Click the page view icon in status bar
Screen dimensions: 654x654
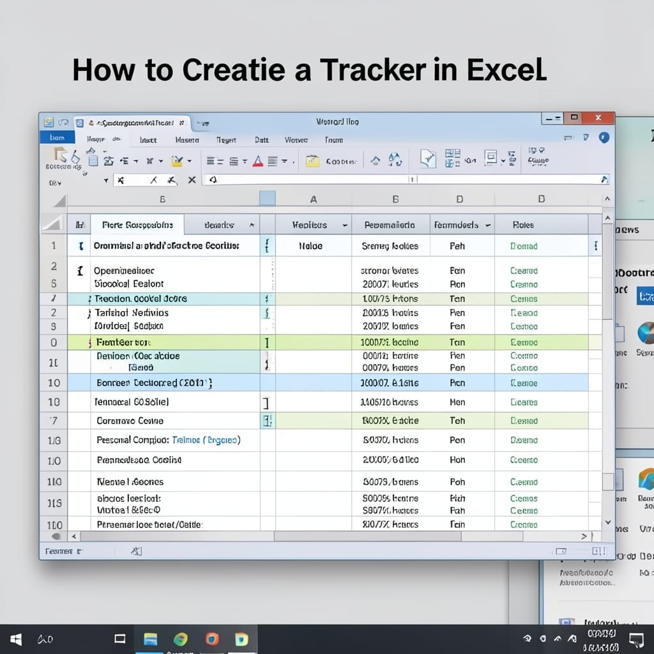(561, 551)
